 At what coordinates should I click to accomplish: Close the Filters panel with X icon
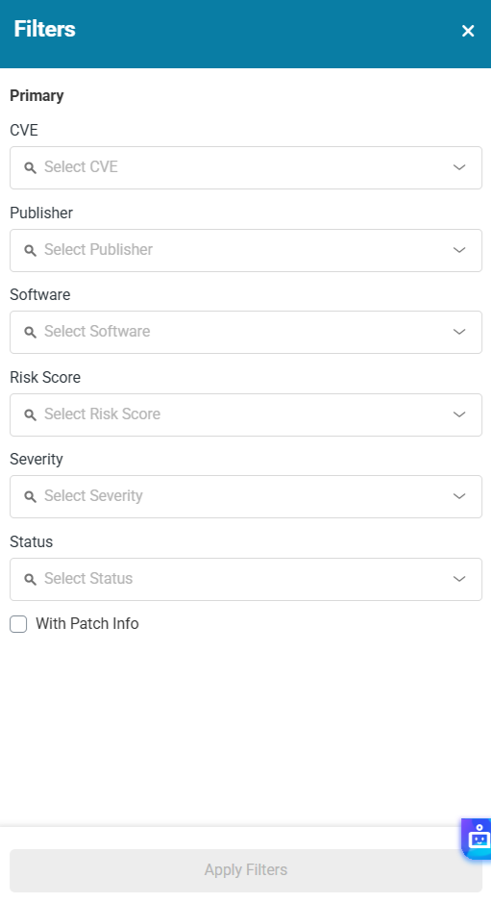(468, 31)
